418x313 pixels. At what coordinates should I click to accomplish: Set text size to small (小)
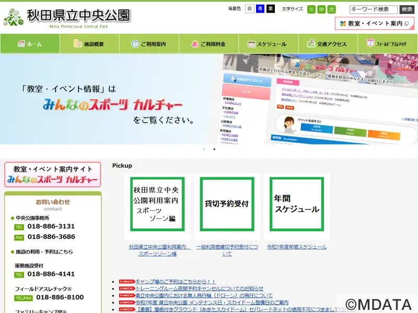pyautogui.click(x=311, y=9)
